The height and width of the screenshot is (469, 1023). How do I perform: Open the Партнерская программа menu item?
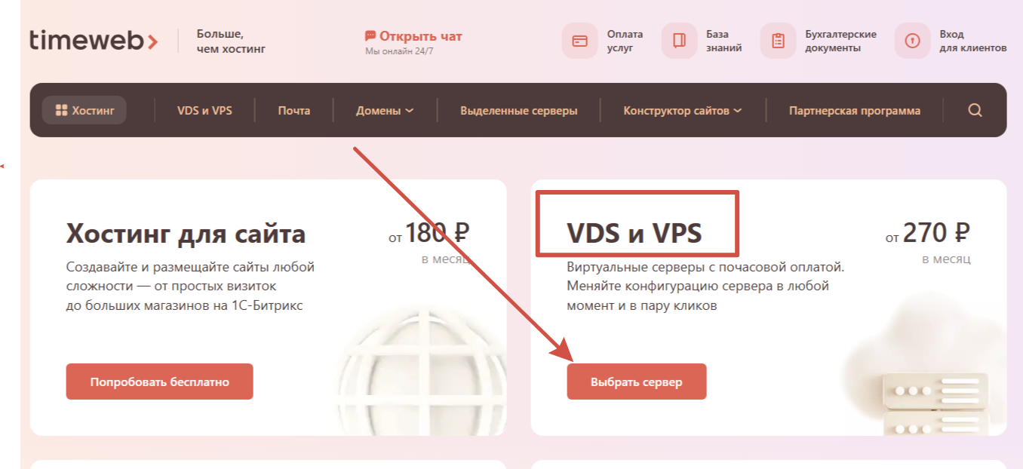click(854, 110)
